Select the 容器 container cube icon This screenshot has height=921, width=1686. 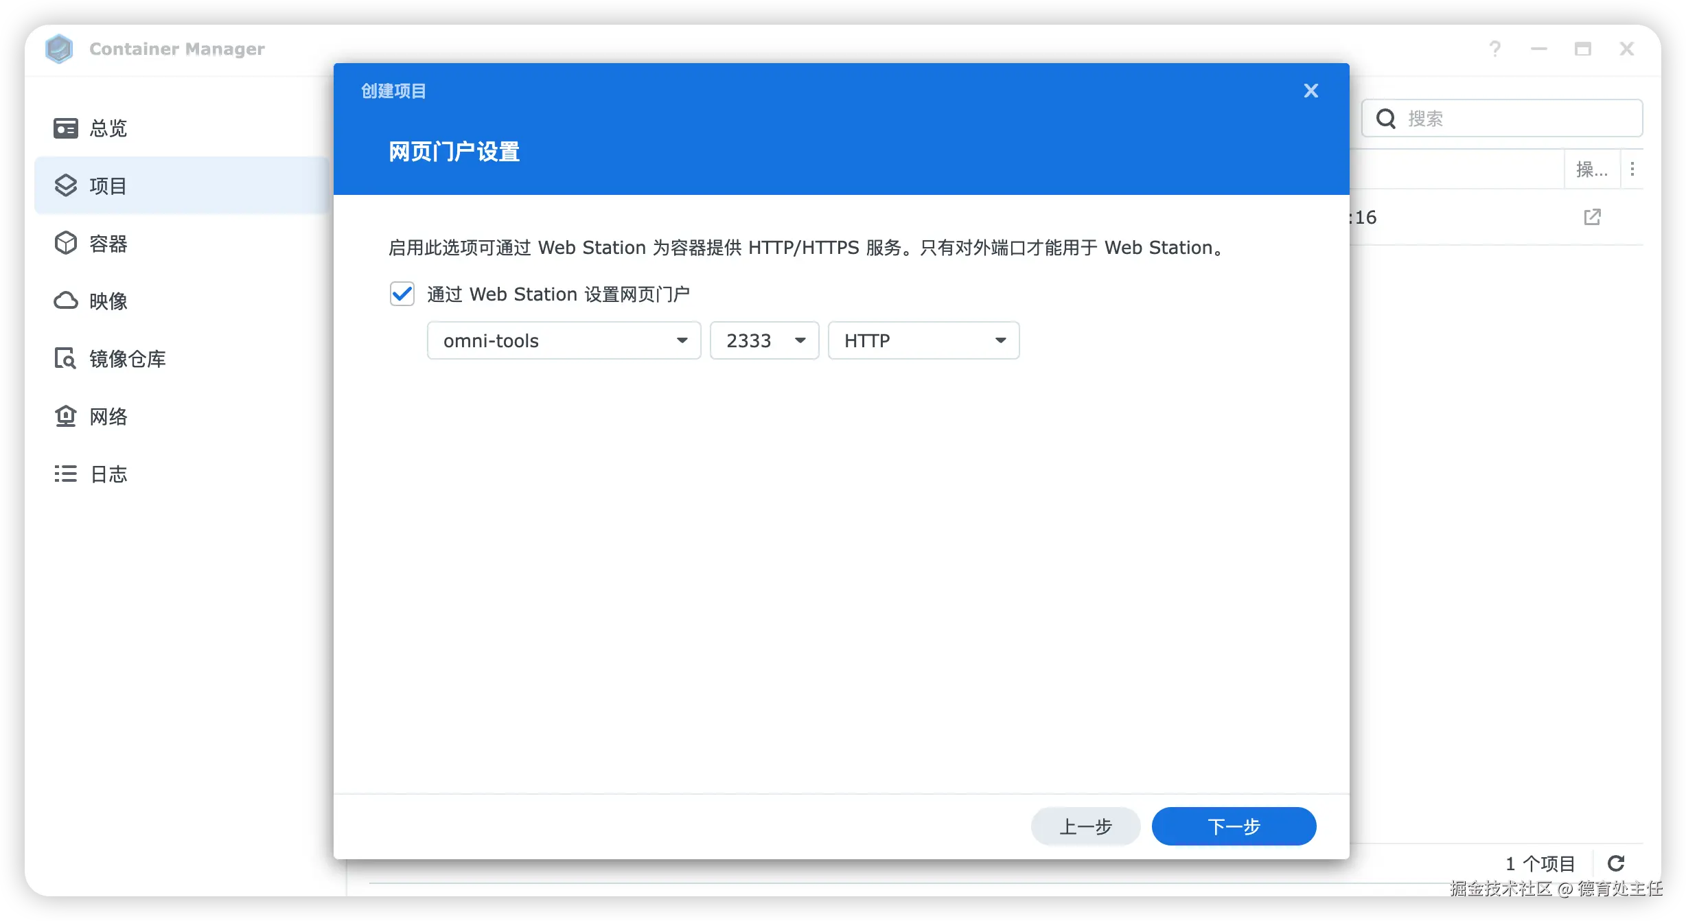coord(66,243)
